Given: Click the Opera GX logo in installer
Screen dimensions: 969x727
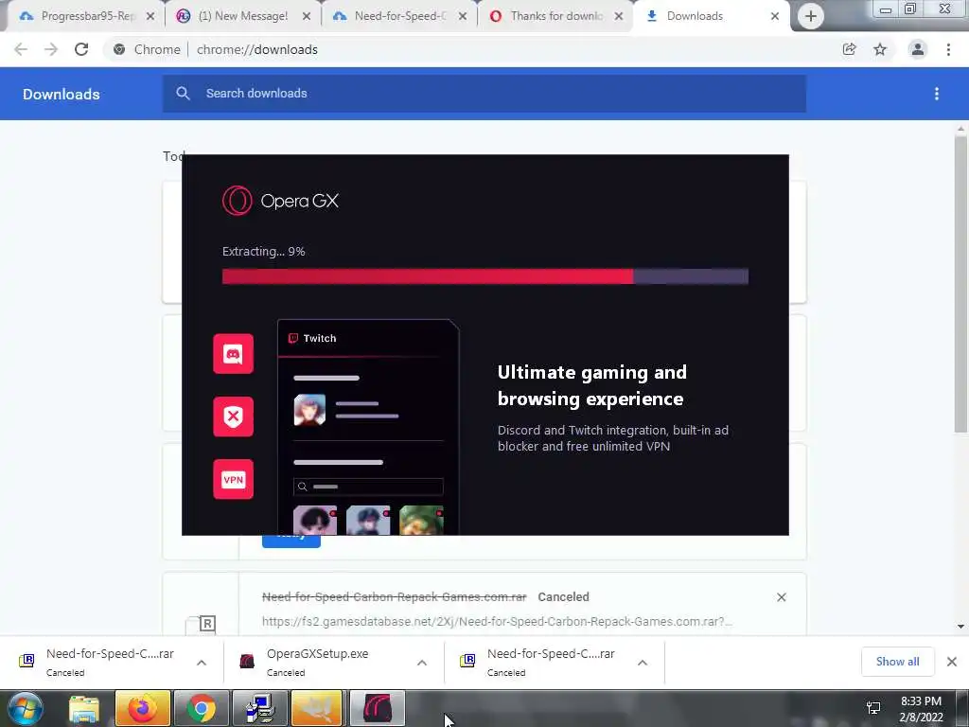Looking at the screenshot, I should [x=280, y=201].
